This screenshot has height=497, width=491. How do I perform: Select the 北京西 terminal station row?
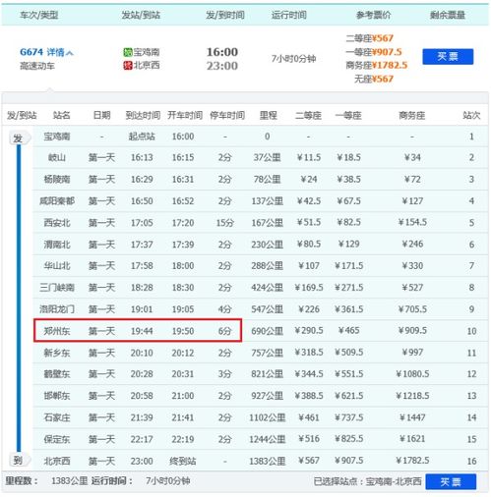tap(261, 461)
